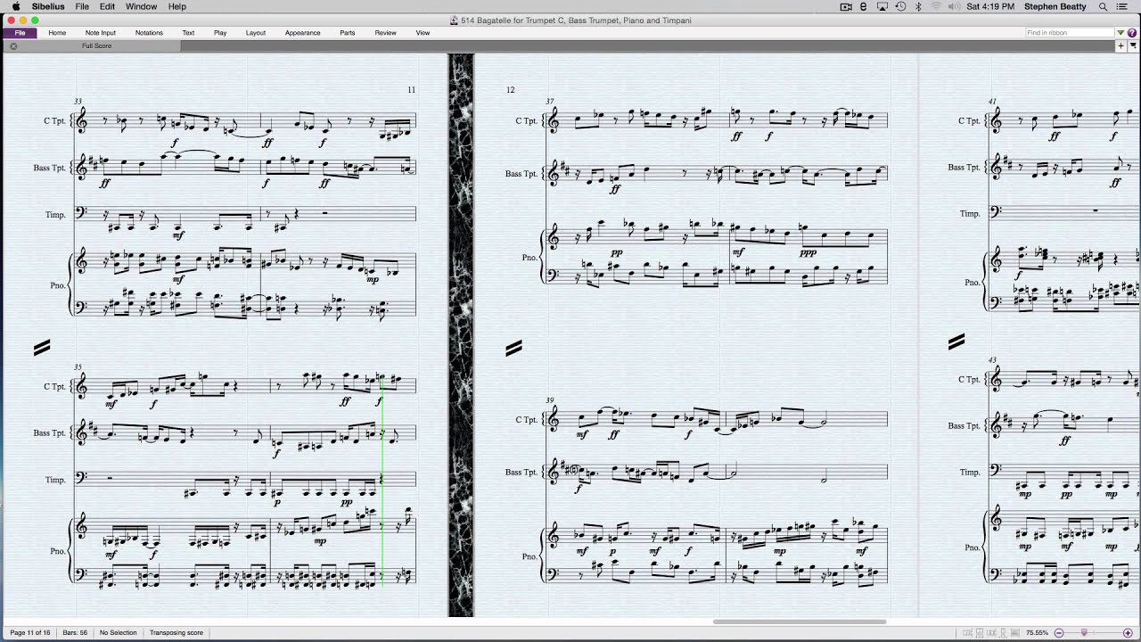Viewport: 1141px width, 642px height.
Task: Open the View ribbon tab
Action: click(423, 33)
